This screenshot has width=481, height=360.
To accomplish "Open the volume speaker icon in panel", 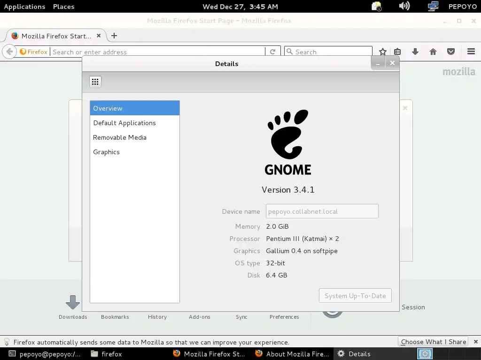I will pyautogui.click(x=404, y=6).
